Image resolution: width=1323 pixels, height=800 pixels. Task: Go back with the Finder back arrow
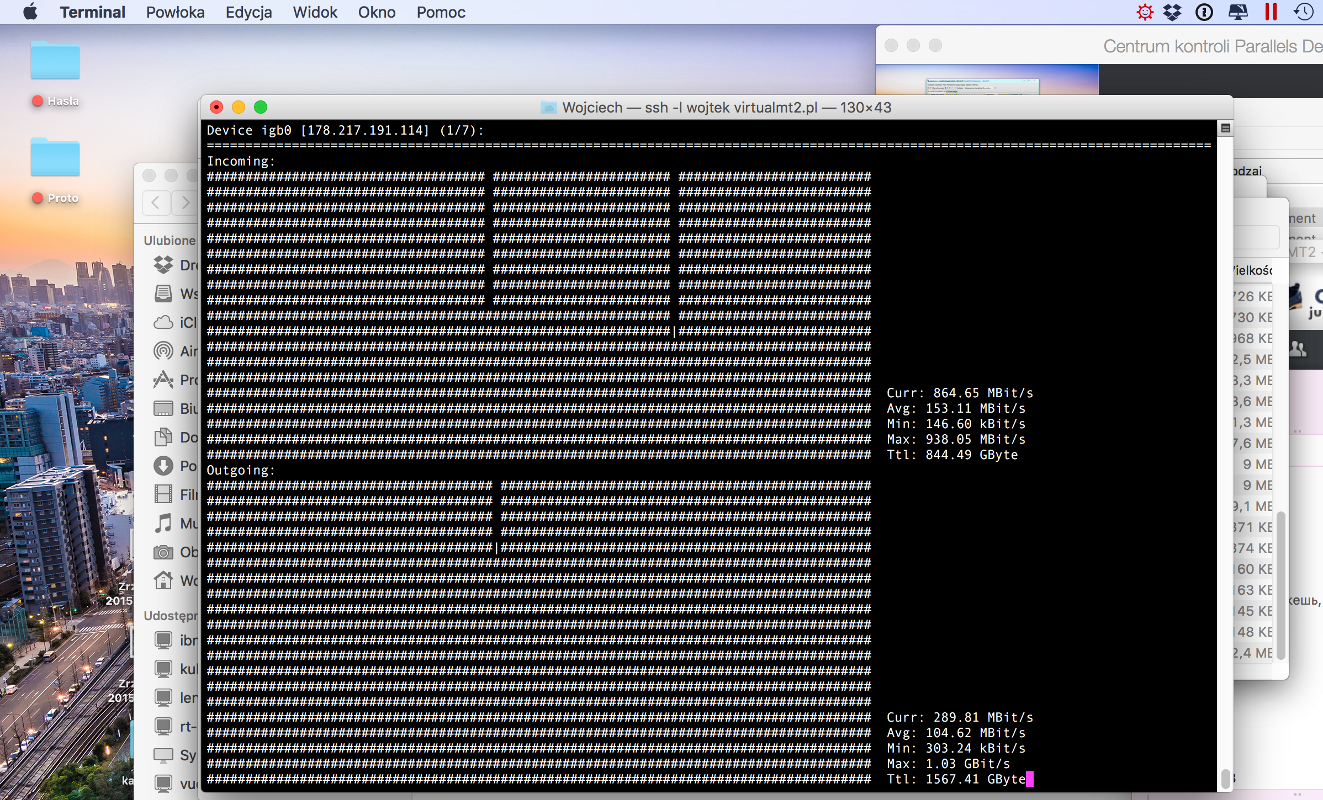tap(156, 202)
